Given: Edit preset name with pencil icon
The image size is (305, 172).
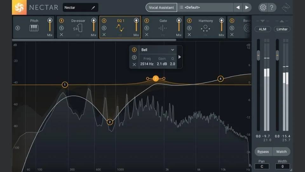Looking at the screenshot, I should pyautogui.click(x=93, y=8).
